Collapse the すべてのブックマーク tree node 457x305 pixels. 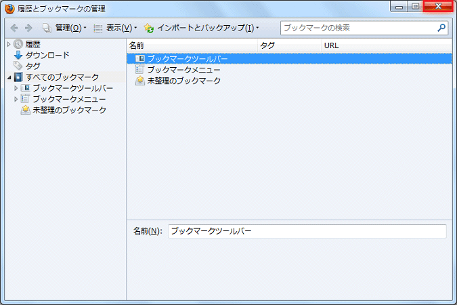point(9,77)
